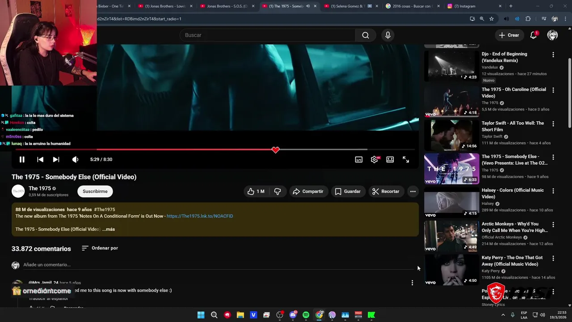Bookmark this page with the star
The height and width of the screenshot is (322, 572).
pyautogui.click(x=492, y=19)
